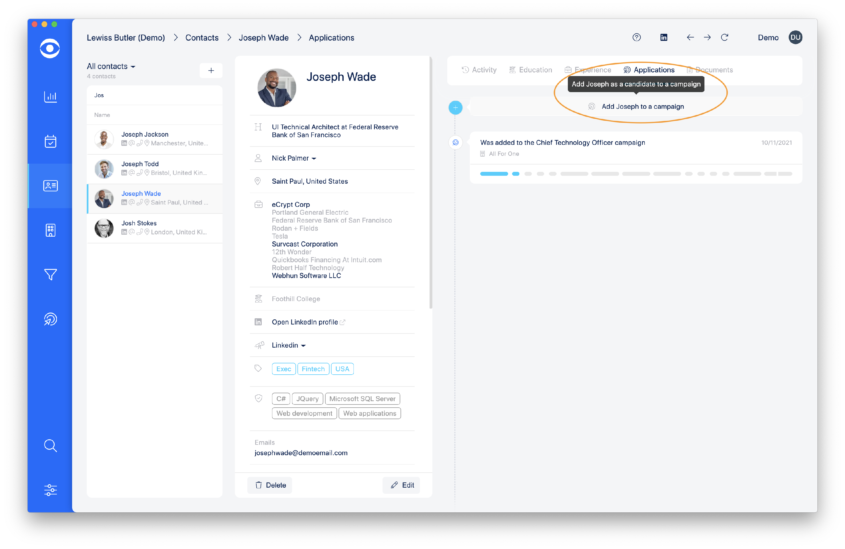Switch to the Activity tab
The image size is (845, 549).
click(x=479, y=70)
